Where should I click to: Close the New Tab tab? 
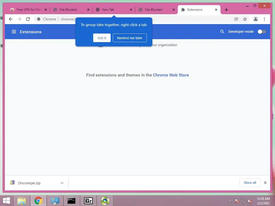tap(131, 10)
